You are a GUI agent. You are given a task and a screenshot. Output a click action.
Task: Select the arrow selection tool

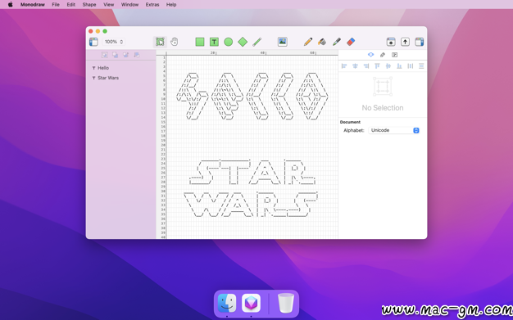point(160,42)
